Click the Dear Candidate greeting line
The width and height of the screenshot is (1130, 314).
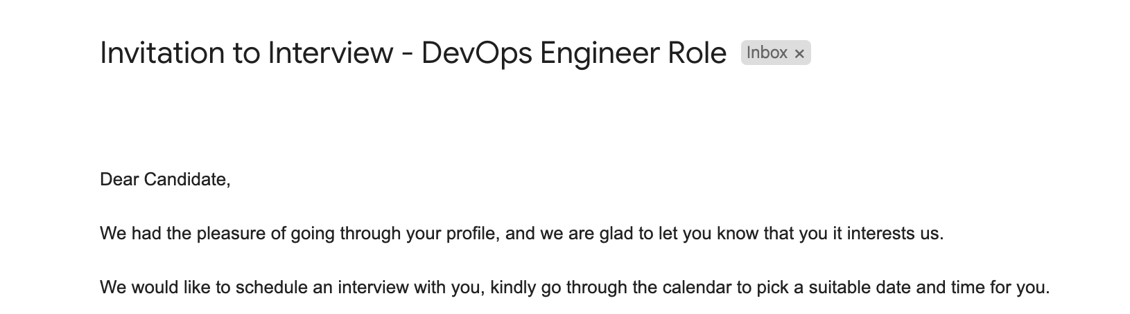point(165,180)
